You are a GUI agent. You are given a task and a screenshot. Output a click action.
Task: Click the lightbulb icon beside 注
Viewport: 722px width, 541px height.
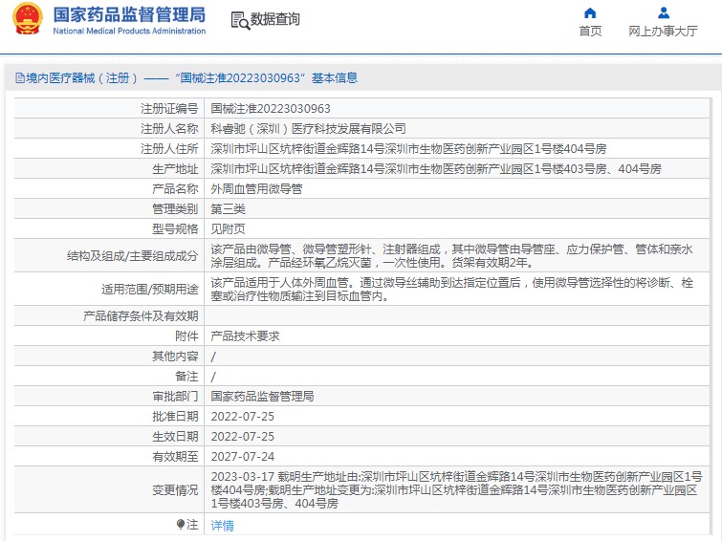181,525
